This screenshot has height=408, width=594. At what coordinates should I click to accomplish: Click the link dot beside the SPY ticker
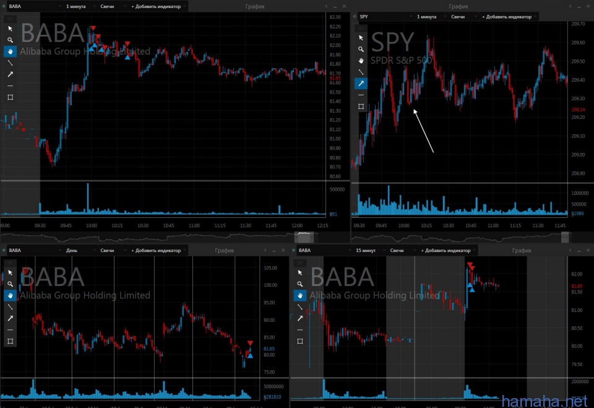pyautogui.click(x=355, y=17)
